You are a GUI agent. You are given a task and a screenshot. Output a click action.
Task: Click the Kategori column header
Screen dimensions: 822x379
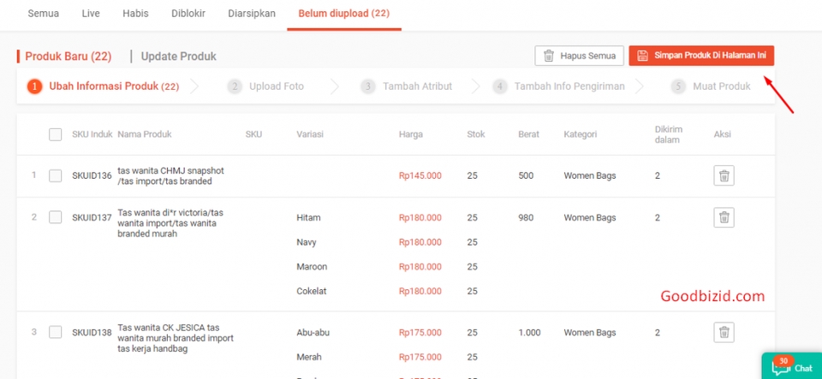coord(581,134)
